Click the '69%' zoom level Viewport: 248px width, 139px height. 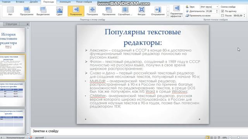225,137
